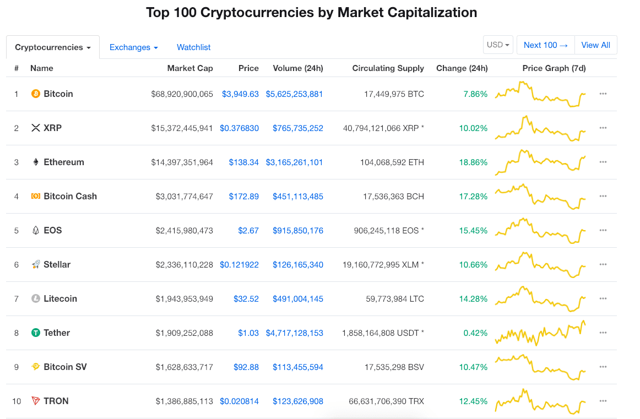This screenshot has width=640, height=419.
Task: Expand the Cryptocurrencies dropdown tab
Action: (x=53, y=47)
